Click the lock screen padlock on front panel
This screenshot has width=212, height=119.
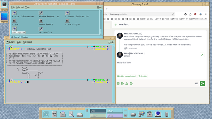tap(87, 110)
